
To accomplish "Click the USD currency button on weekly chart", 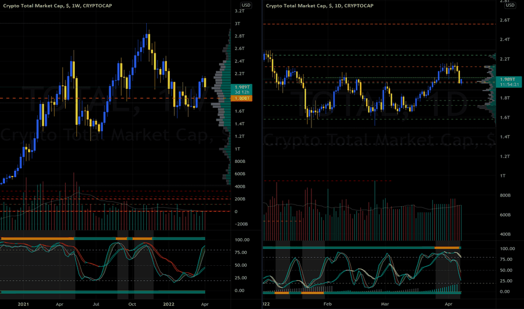I will tap(246, 5).
